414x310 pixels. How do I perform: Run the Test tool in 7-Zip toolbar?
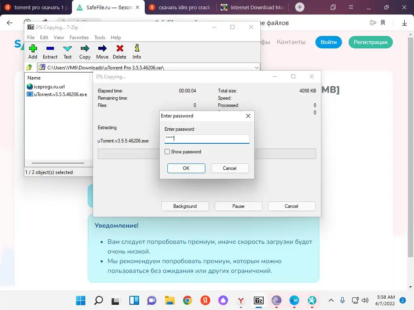[68, 52]
